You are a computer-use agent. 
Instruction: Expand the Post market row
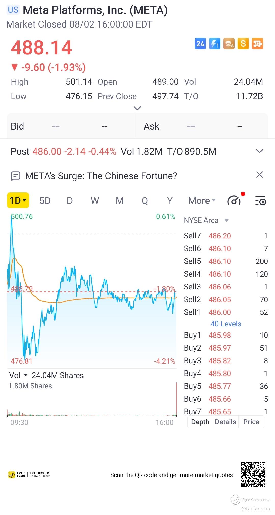coord(259,151)
